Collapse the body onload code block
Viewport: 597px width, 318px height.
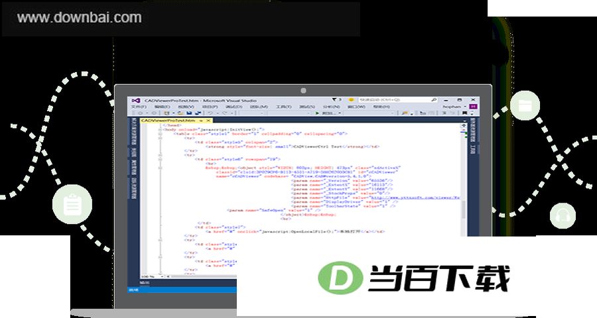click(x=160, y=130)
